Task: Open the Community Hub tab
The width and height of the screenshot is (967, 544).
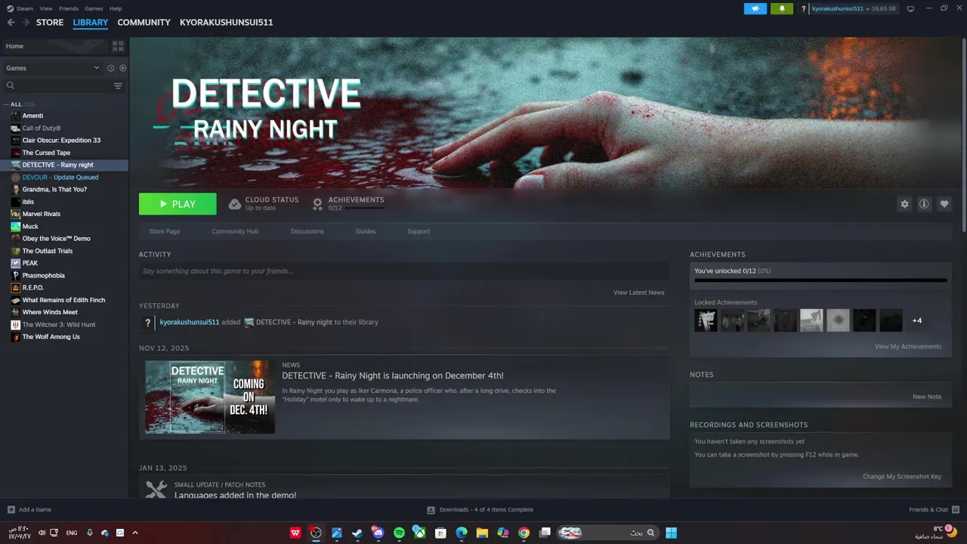Action: click(235, 231)
